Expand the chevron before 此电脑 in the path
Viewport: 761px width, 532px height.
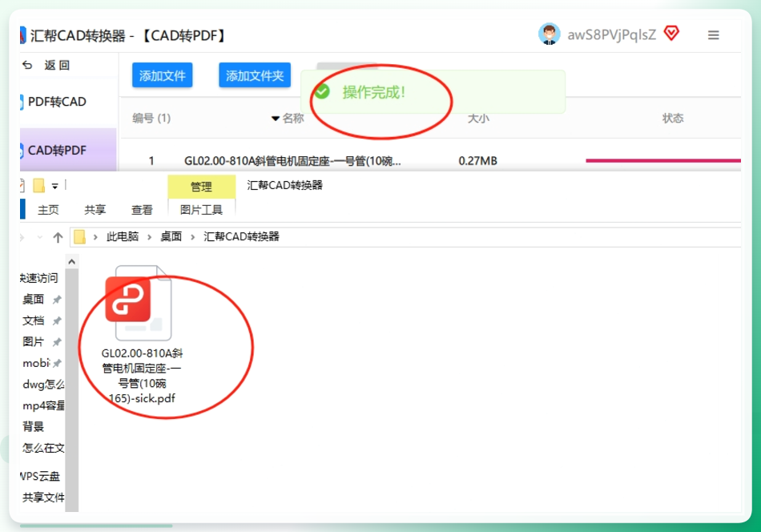[95, 237]
